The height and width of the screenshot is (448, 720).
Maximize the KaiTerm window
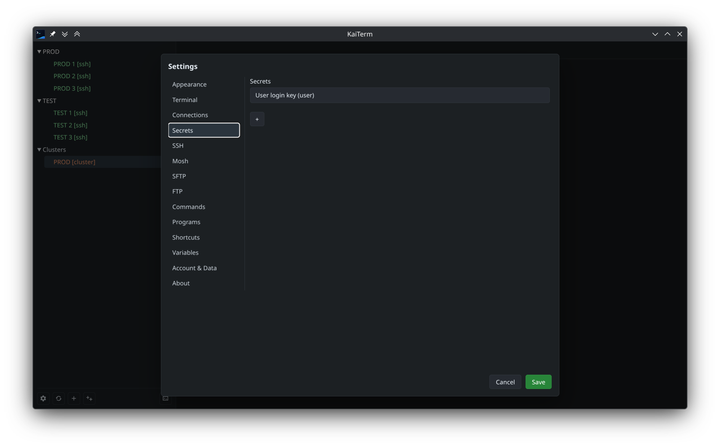(667, 34)
